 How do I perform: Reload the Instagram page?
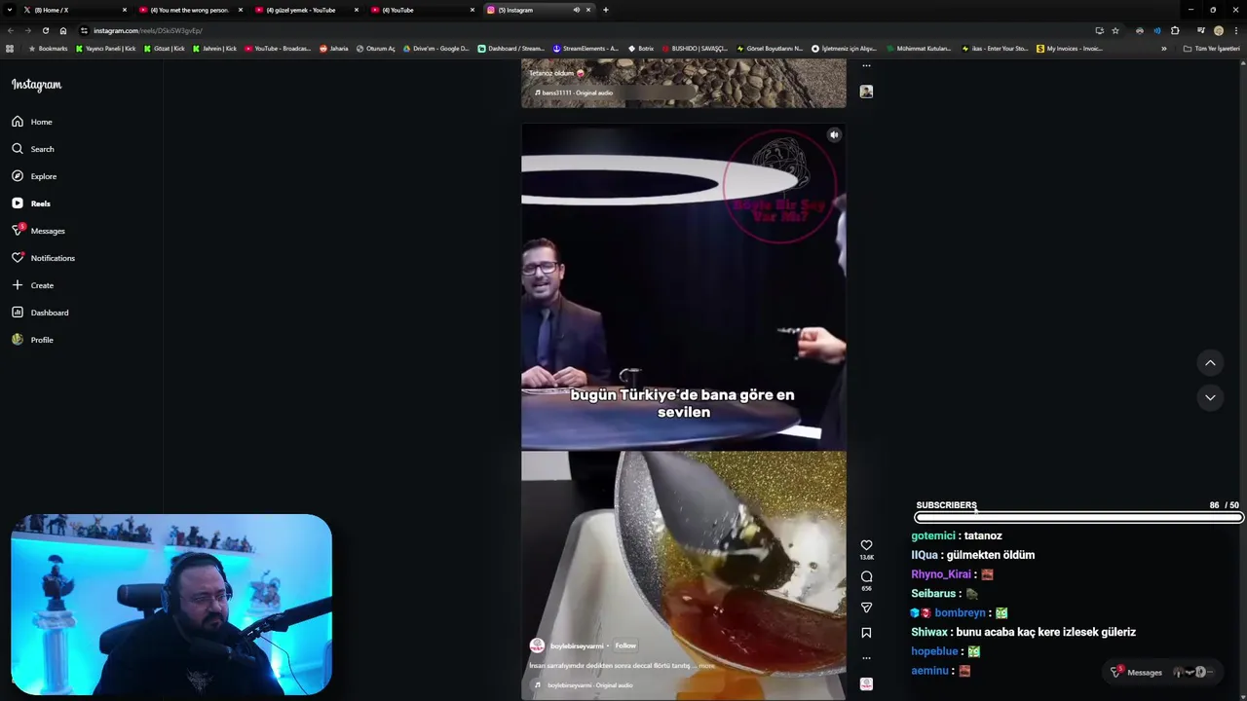[45, 30]
